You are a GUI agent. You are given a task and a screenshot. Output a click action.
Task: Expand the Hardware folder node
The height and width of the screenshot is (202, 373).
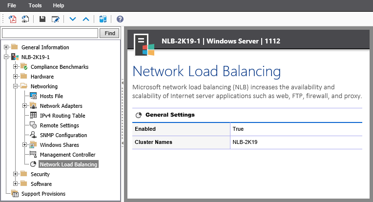(x=16, y=76)
